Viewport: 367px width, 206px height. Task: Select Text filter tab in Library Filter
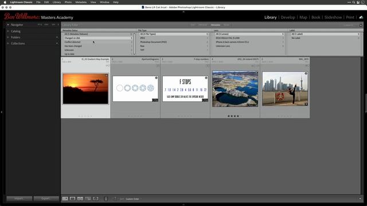point(193,25)
